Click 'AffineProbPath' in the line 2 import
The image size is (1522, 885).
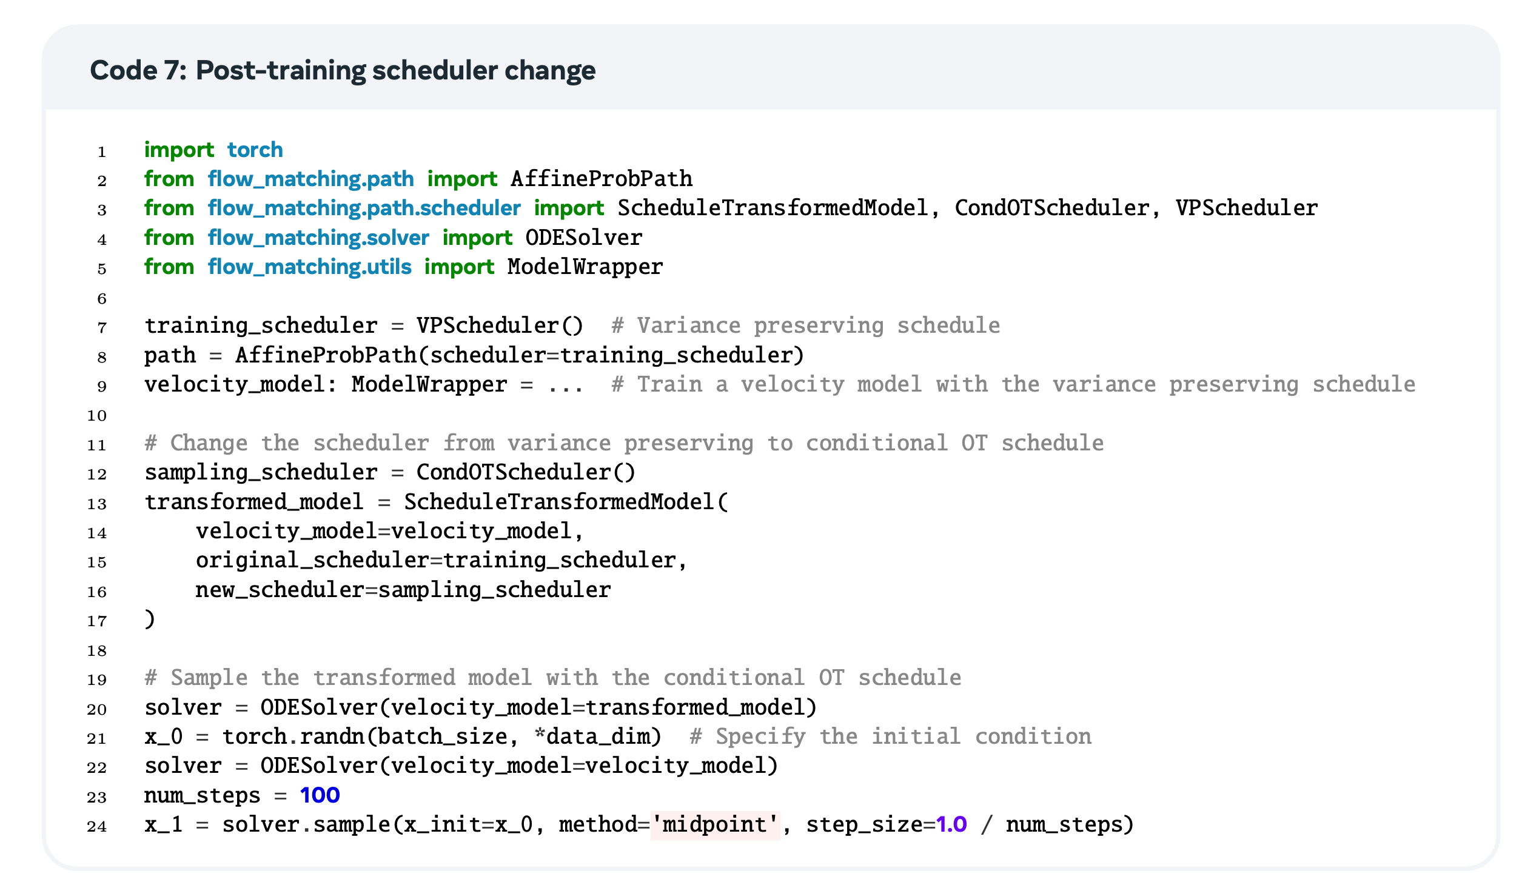coord(601,179)
